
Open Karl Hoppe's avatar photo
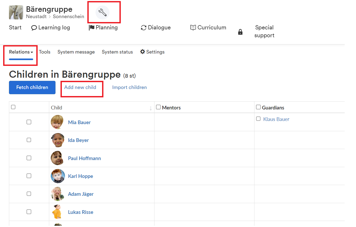point(58,176)
